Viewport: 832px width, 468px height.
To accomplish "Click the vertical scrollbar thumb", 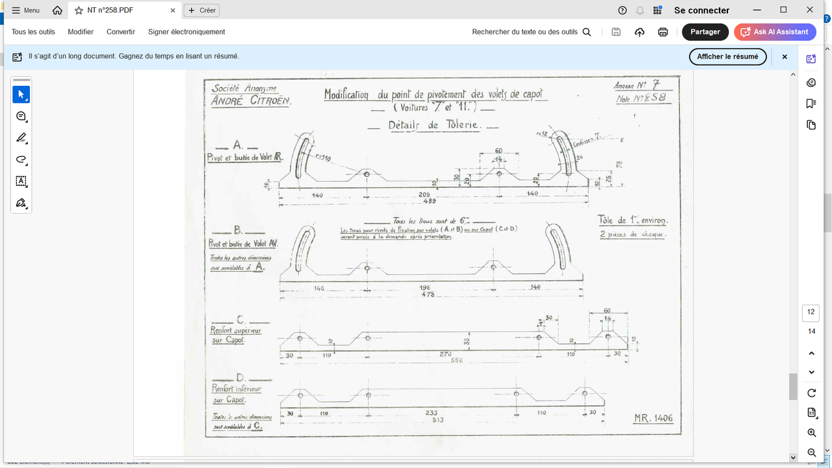I will [793, 387].
